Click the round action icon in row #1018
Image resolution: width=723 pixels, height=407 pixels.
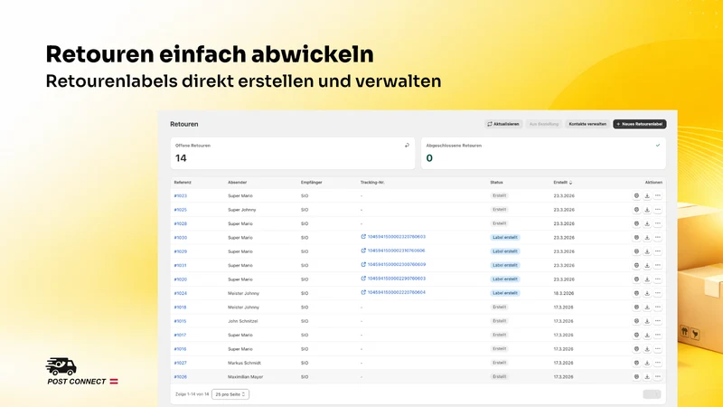636,307
